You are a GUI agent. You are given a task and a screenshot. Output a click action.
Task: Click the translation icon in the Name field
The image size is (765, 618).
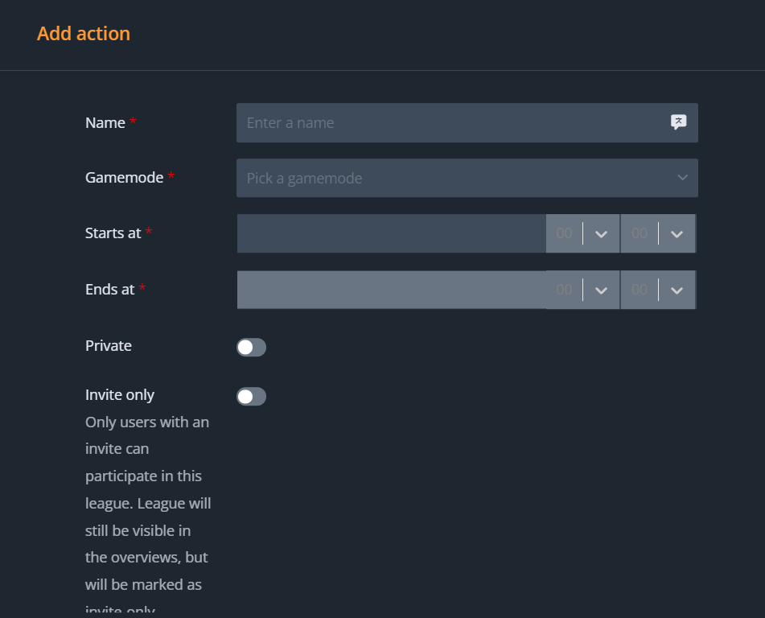678,122
